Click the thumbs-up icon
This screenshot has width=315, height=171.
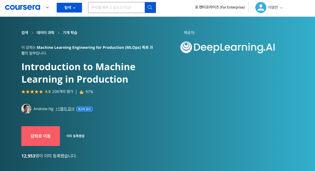[82, 92]
